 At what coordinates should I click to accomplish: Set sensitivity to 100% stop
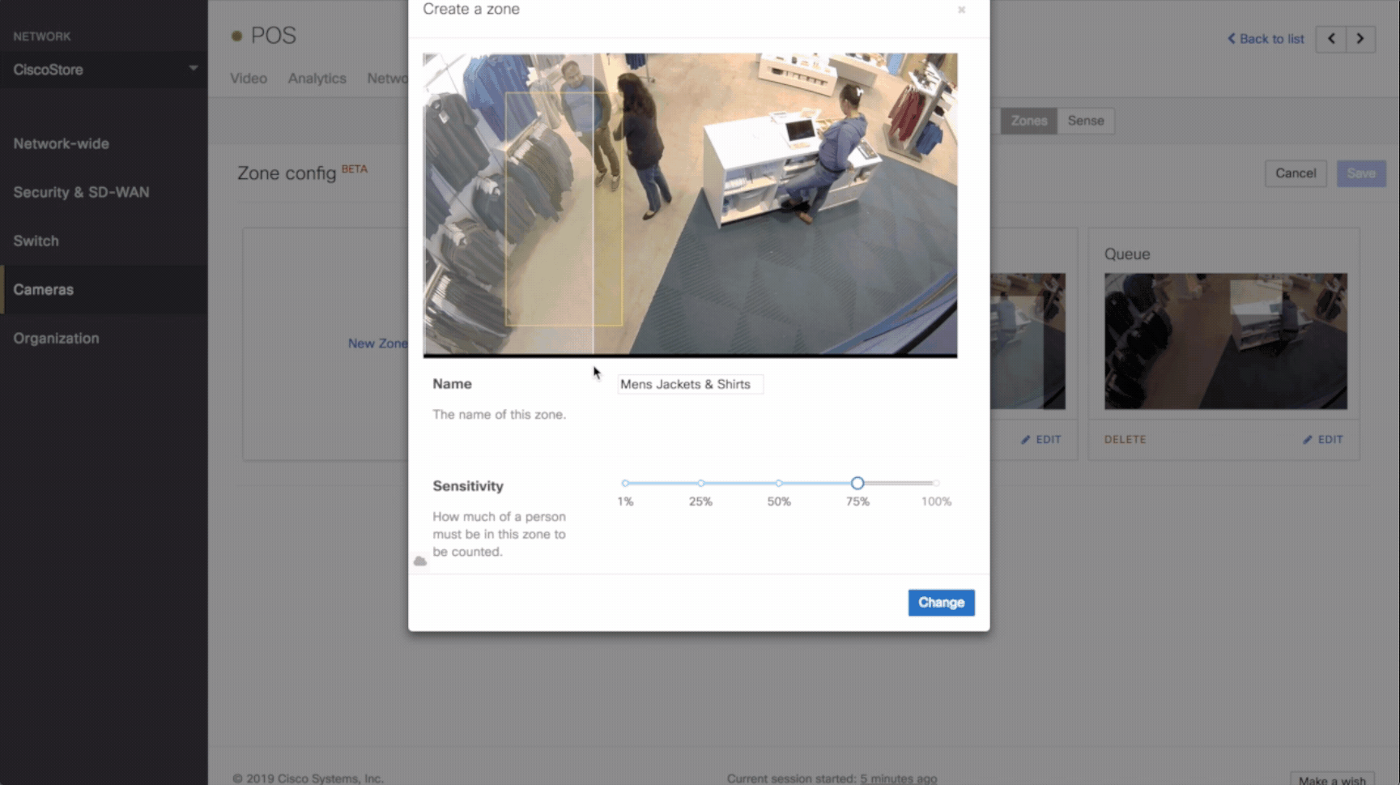[936, 483]
